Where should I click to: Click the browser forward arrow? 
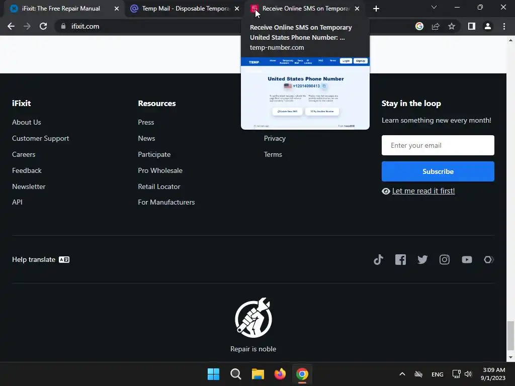27,26
